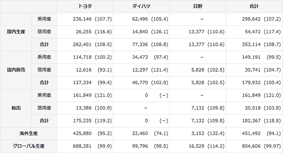Click Hino export commercial value 7,132 in 商用車 row
The height and width of the screenshot is (154, 283).
tap(198, 108)
